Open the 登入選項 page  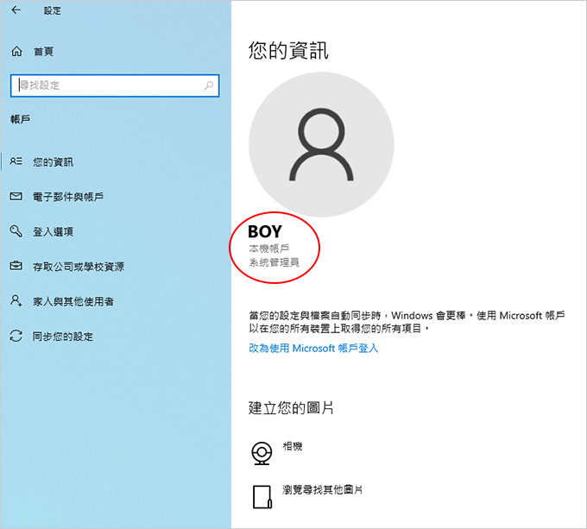pyautogui.click(x=53, y=231)
